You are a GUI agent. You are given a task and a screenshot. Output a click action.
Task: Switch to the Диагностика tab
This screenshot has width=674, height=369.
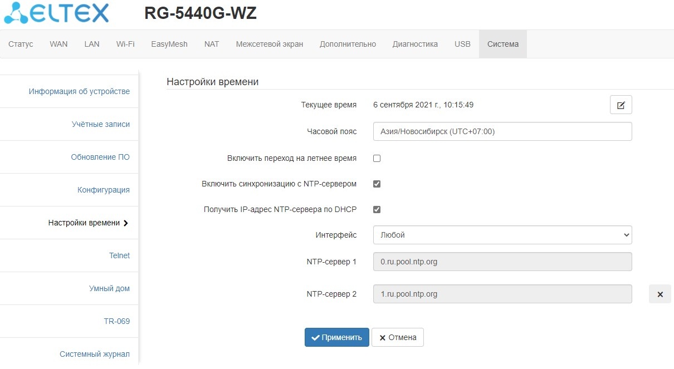point(415,44)
